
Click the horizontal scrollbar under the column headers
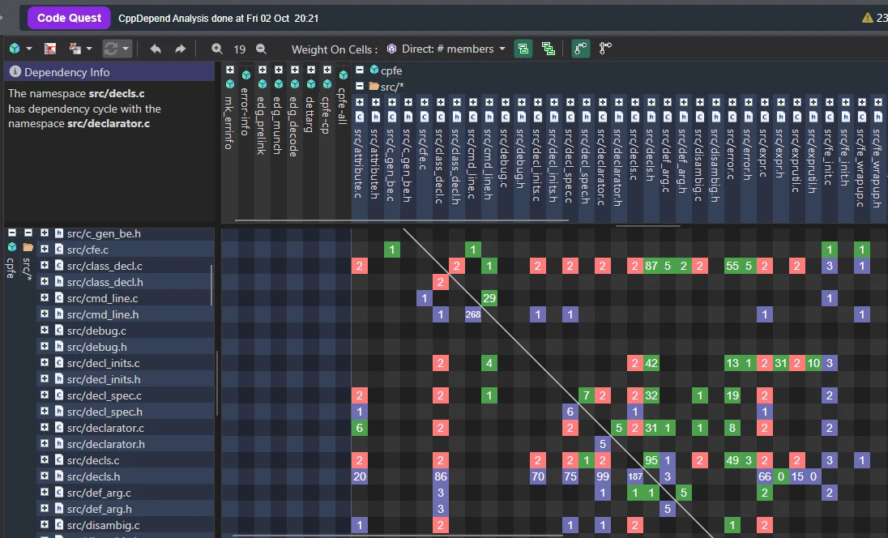(401, 220)
